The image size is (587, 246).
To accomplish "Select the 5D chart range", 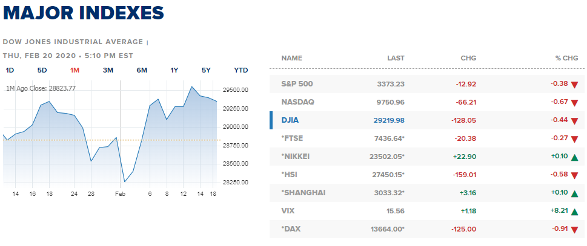I will [42, 70].
